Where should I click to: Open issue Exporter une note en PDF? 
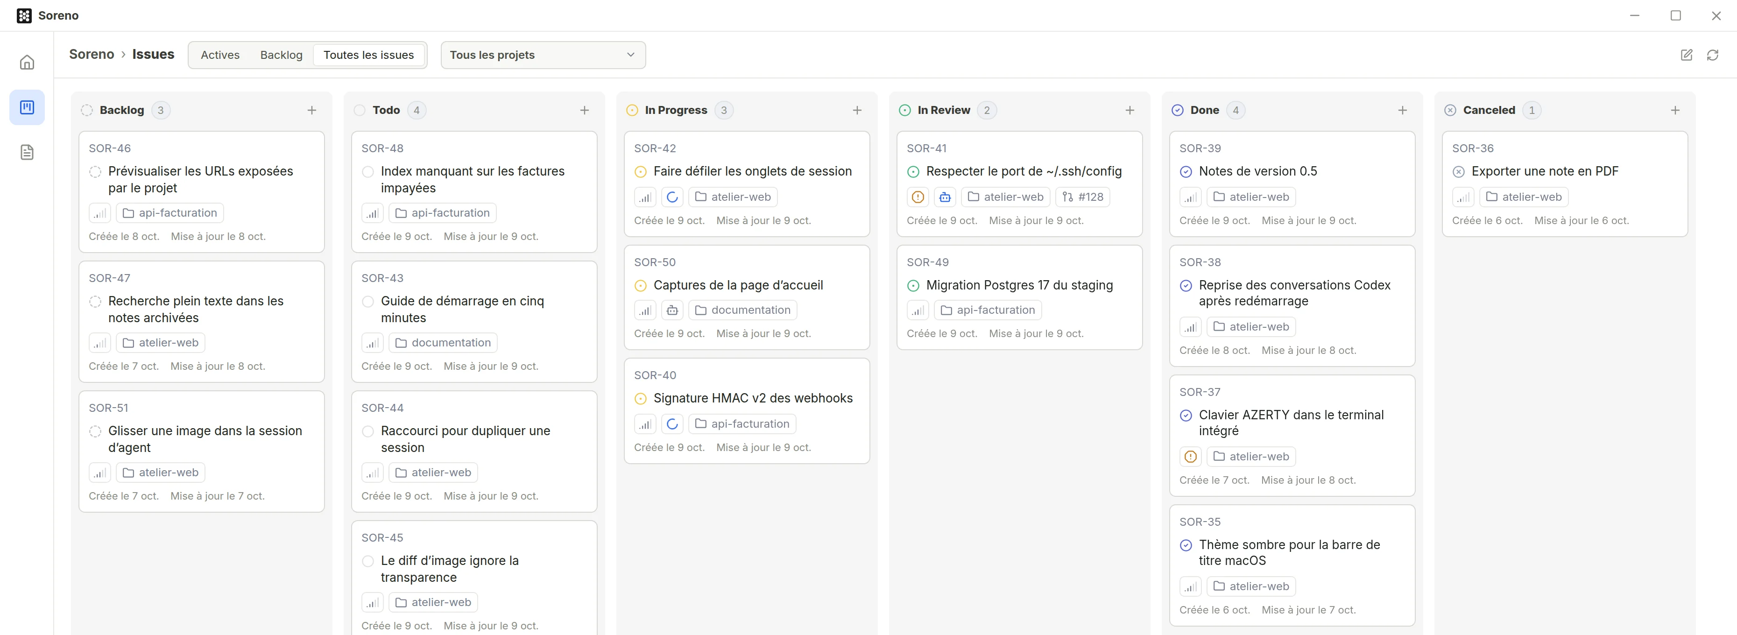coord(1545,171)
